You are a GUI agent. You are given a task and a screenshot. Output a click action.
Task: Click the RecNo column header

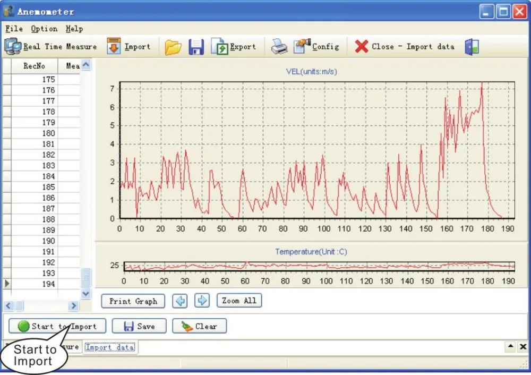tap(34, 66)
